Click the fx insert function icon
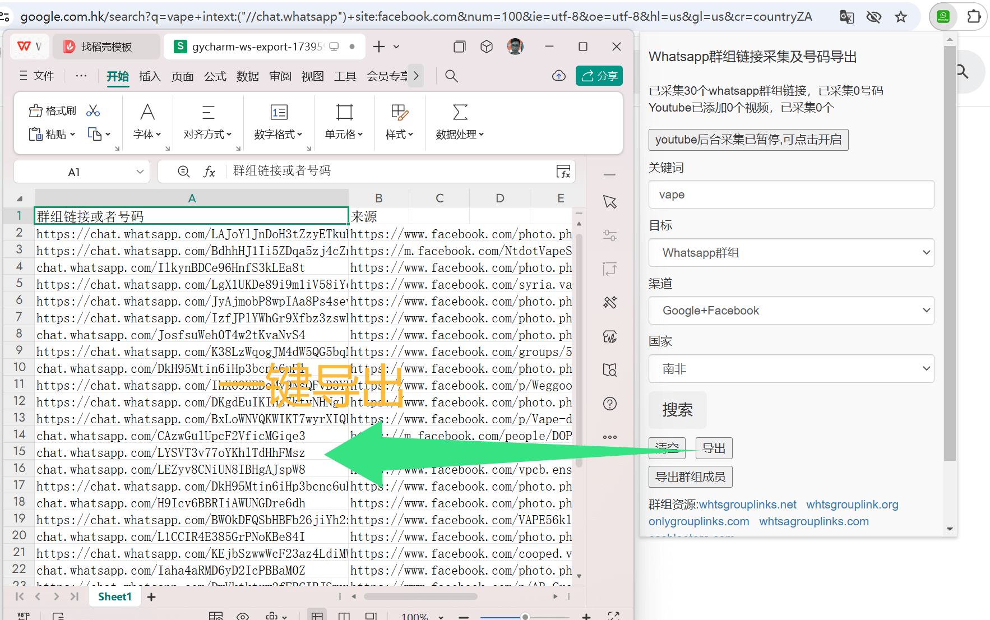Screen dimensions: 990x620 coord(209,172)
